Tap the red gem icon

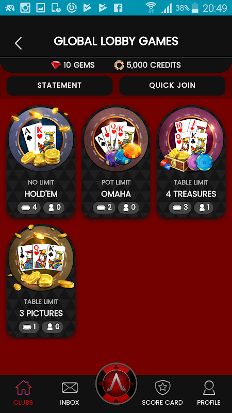[56, 65]
